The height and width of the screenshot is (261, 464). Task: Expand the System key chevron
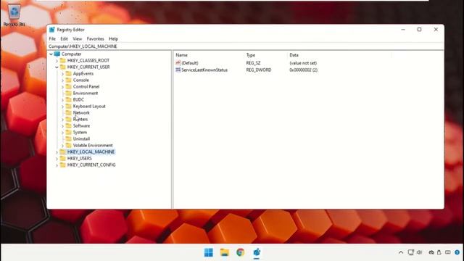[x=63, y=132]
